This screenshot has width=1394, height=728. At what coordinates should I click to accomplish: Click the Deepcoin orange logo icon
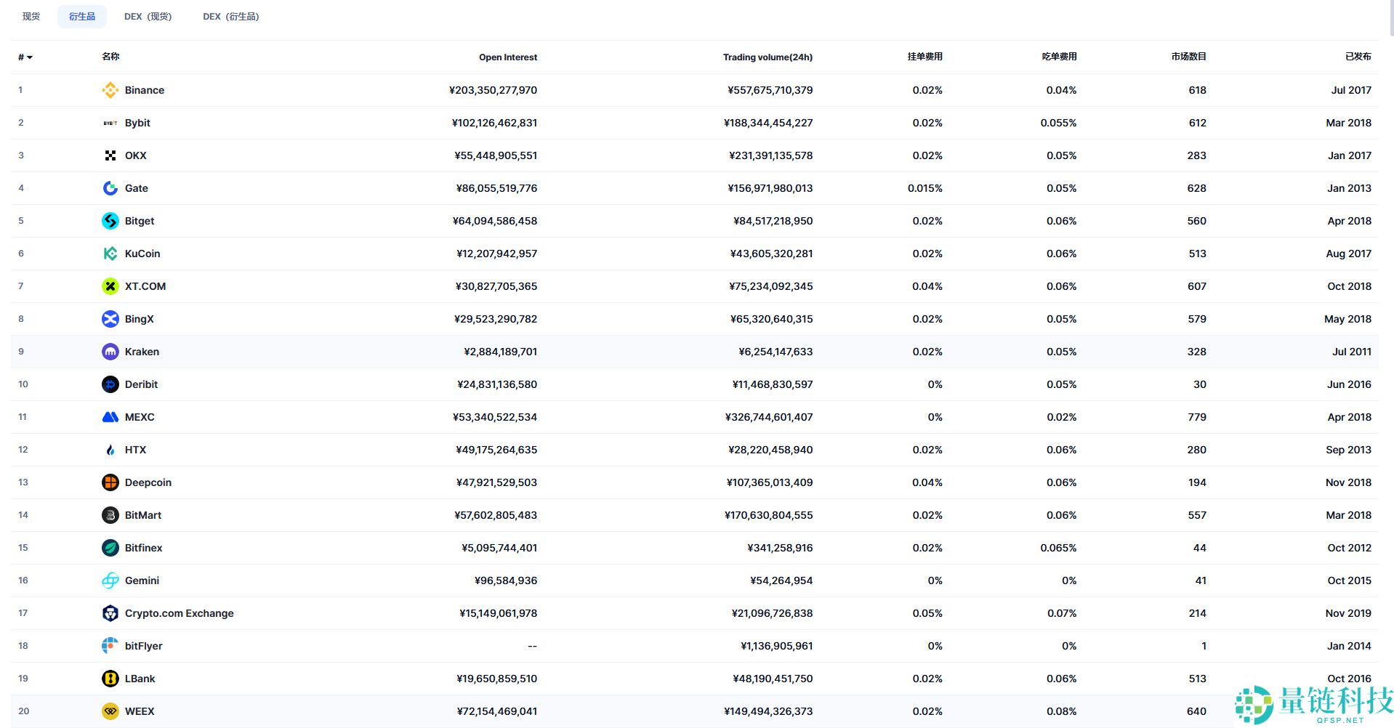(110, 482)
